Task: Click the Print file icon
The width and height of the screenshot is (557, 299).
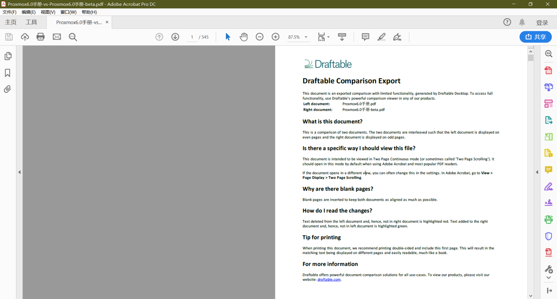Action: [x=41, y=37]
